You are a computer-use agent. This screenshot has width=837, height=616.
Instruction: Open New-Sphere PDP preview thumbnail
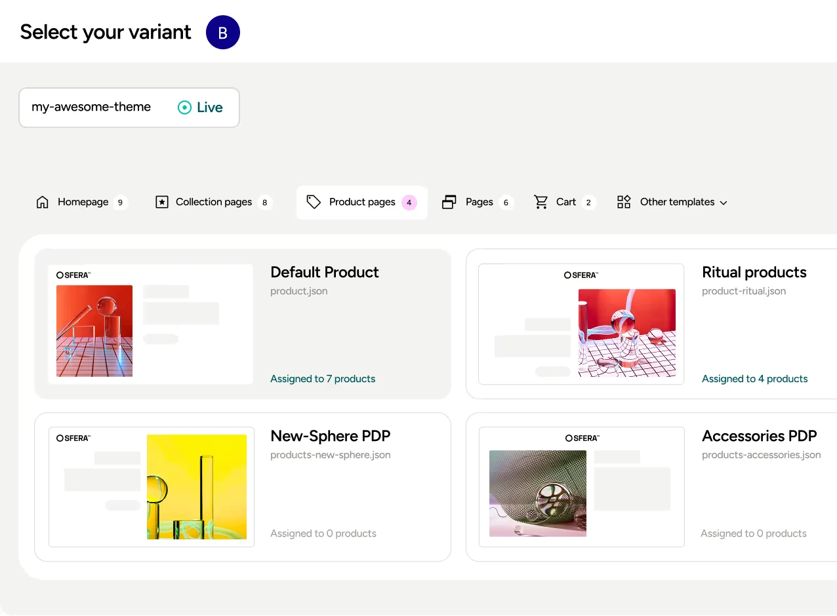(152, 487)
